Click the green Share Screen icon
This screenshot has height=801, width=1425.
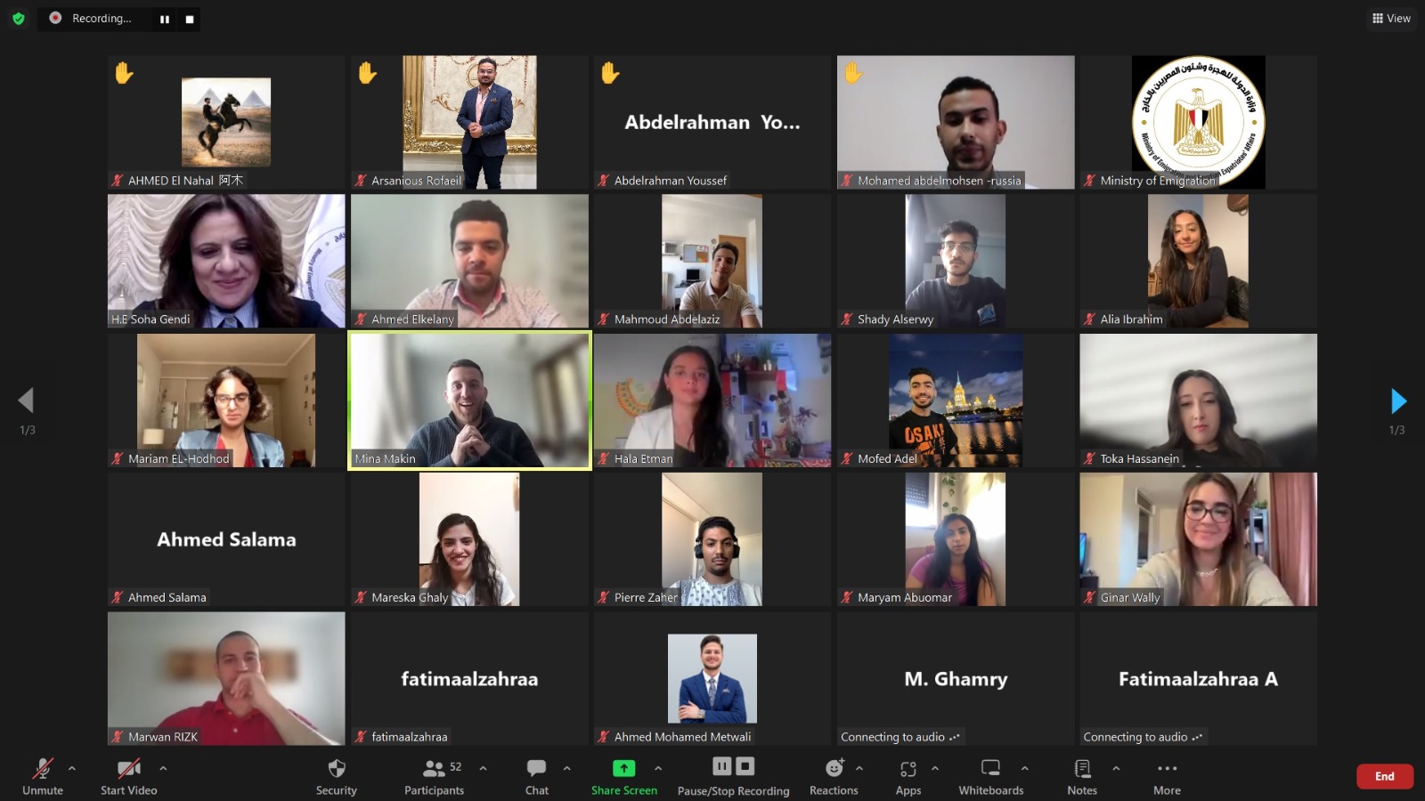624,768
